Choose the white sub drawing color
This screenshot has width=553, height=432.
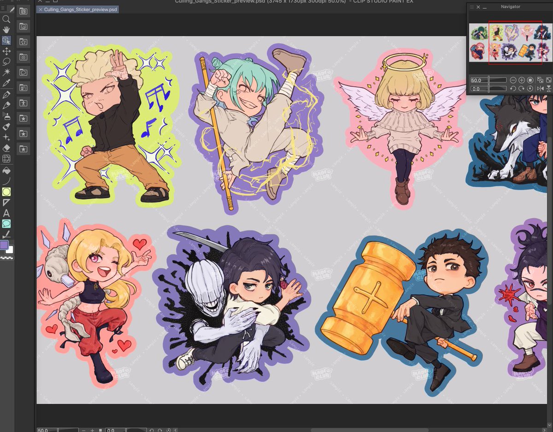pos(10,249)
